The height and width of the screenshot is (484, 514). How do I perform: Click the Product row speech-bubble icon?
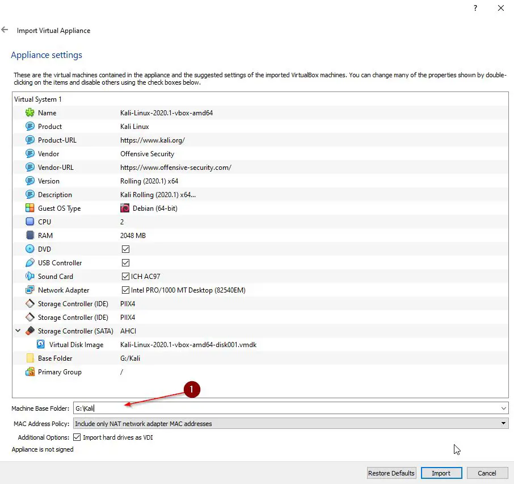point(30,126)
